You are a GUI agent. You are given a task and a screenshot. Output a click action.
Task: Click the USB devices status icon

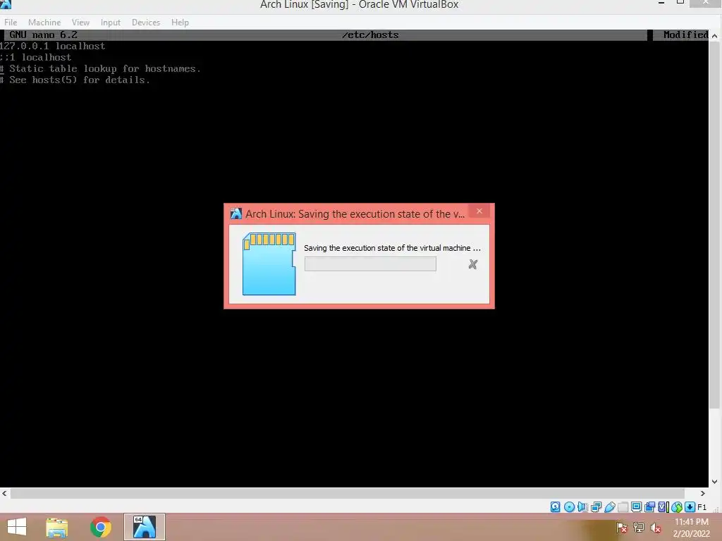click(x=610, y=507)
